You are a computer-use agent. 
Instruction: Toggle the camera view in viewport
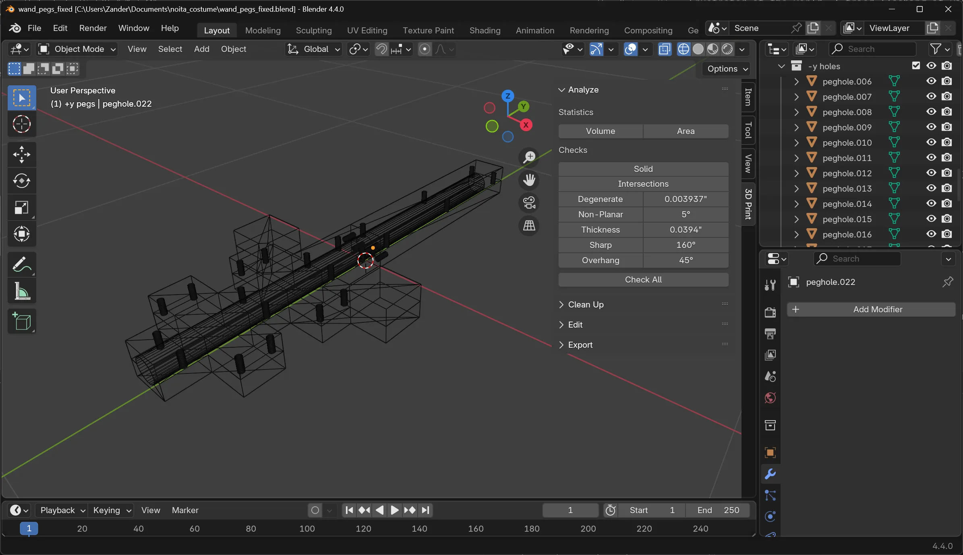pyautogui.click(x=529, y=203)
